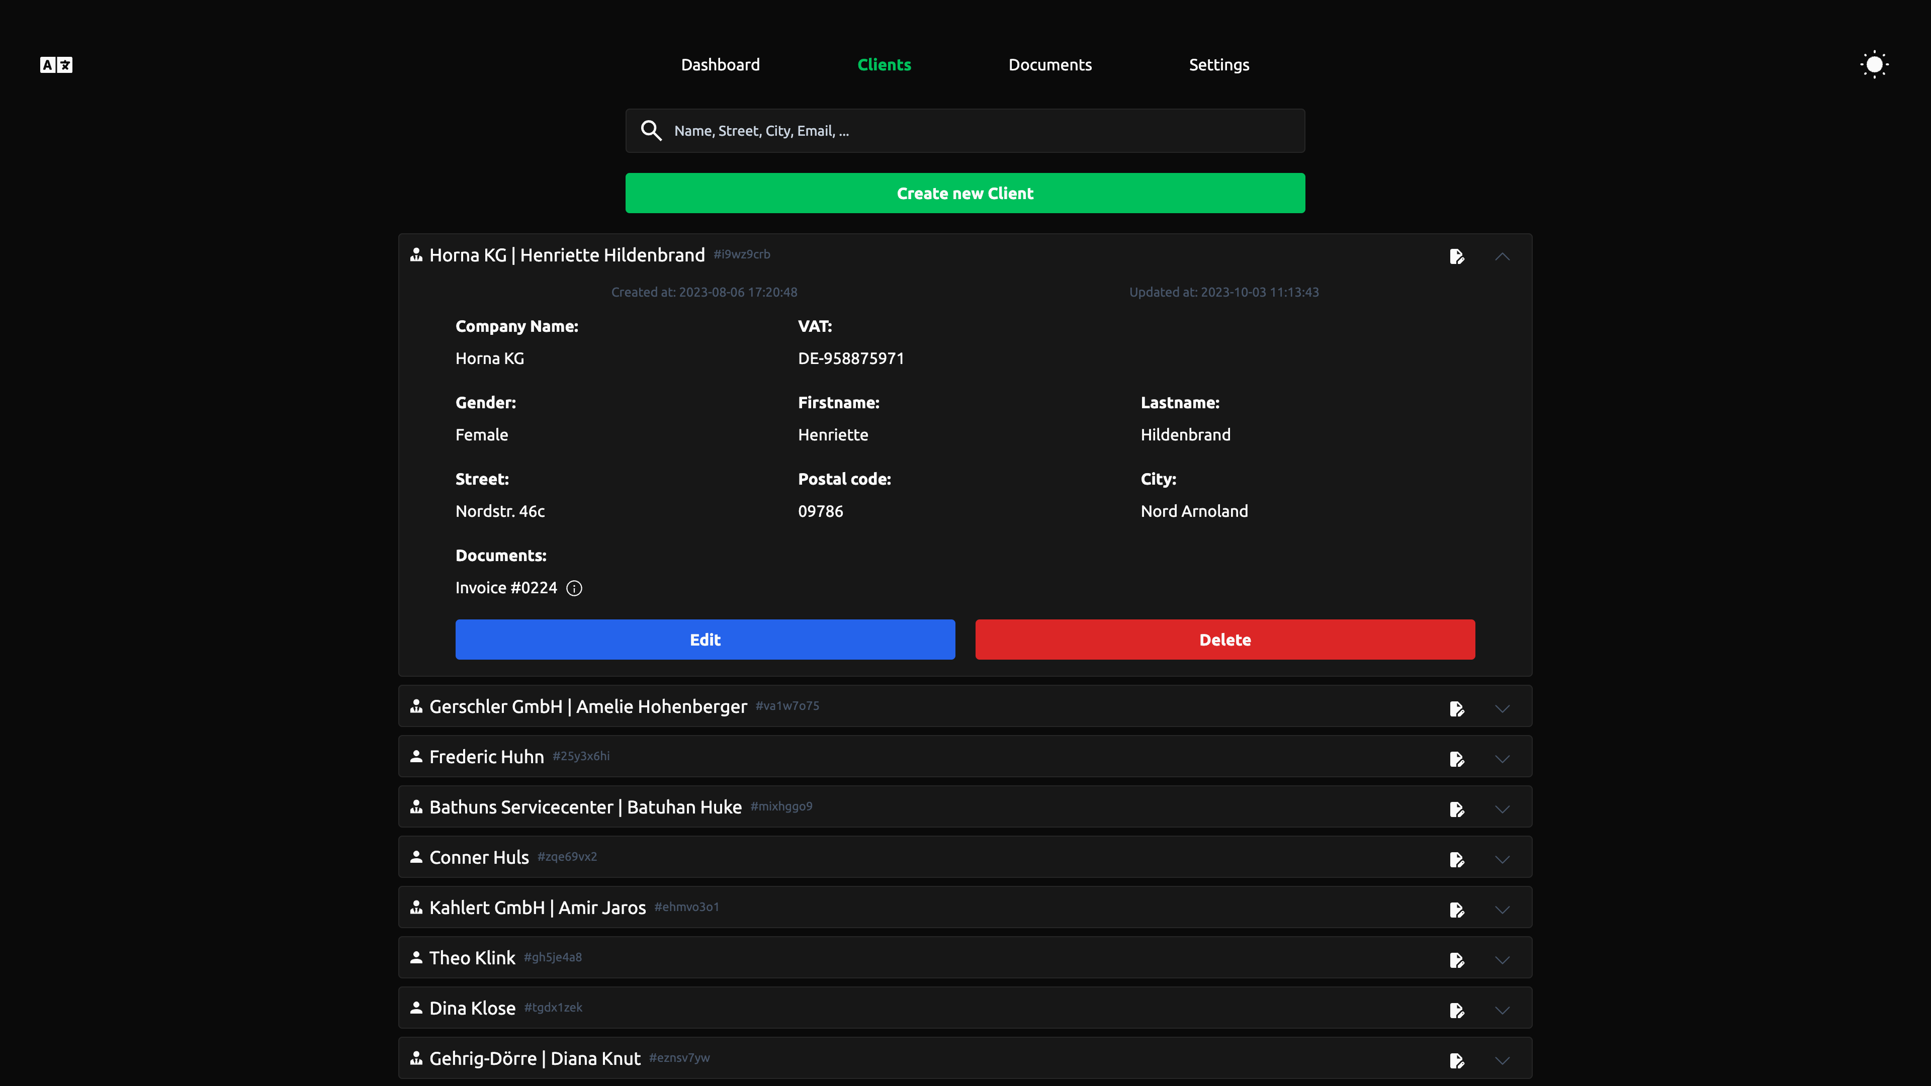
Task: Click the firstname value Henriette
Action: 833,435
